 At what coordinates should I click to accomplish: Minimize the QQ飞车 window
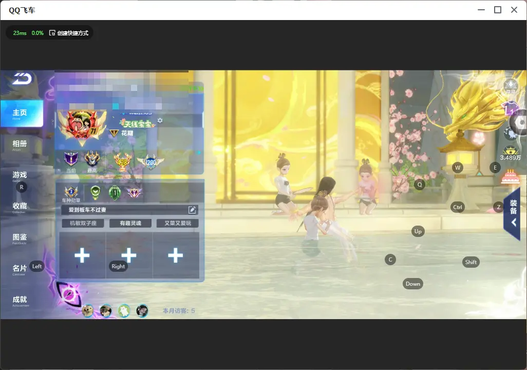coord(481,10)
